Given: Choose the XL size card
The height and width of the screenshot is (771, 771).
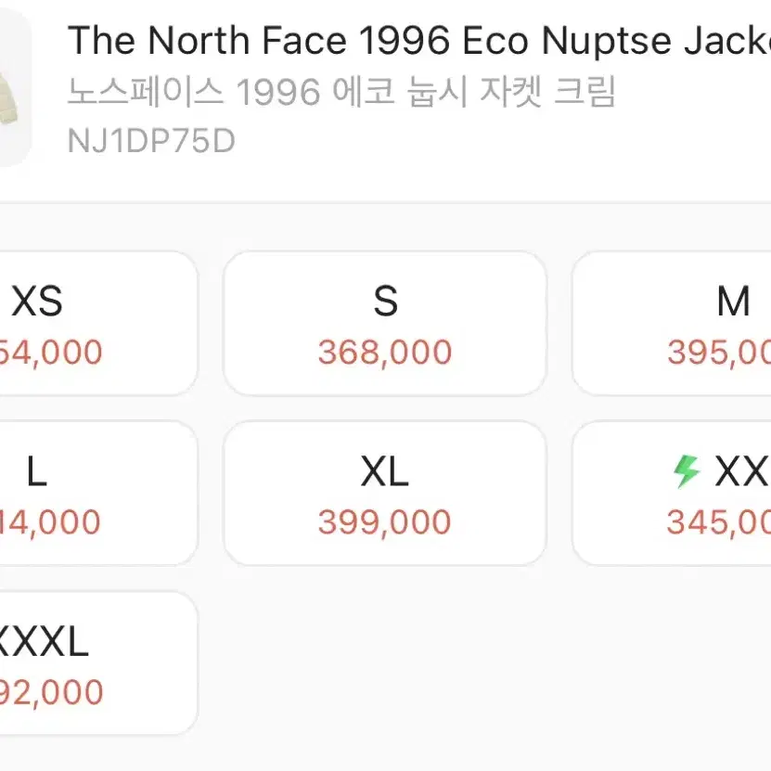Looking at the screenshot, I should point(385,494).
